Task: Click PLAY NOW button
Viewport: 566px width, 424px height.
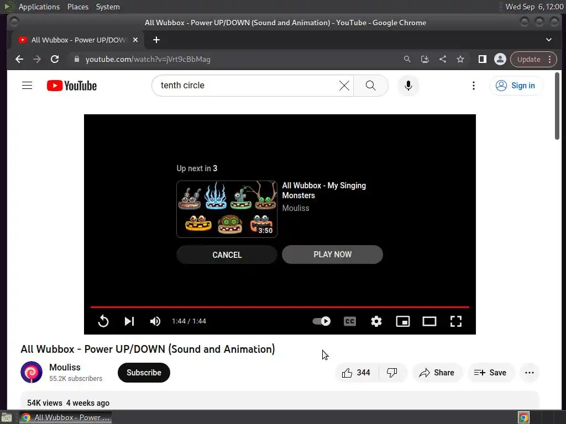Action: (332, 255)
